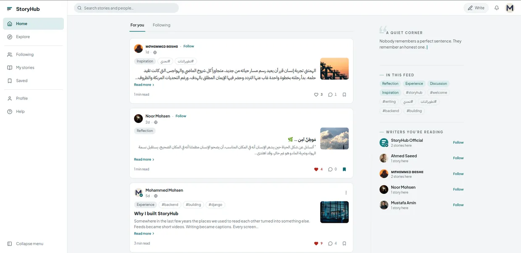
Task: Select the #django tag on the StoryHub post
Action: click(216, 205)
